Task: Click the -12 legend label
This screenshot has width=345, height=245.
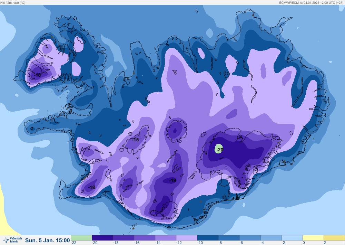Action: tap(179, 243)
